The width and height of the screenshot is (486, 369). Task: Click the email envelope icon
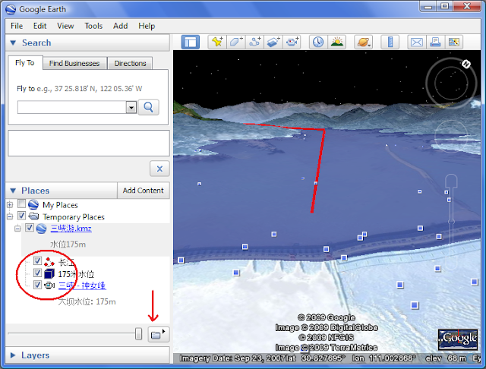[x=417, y=42]
